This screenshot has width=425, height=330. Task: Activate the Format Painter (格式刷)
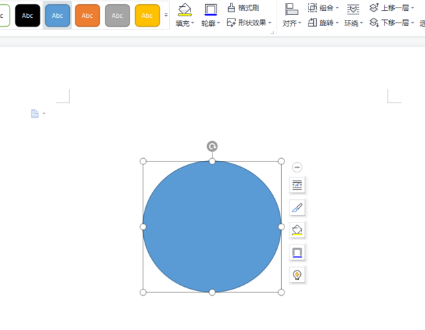[x=243, y=8]
